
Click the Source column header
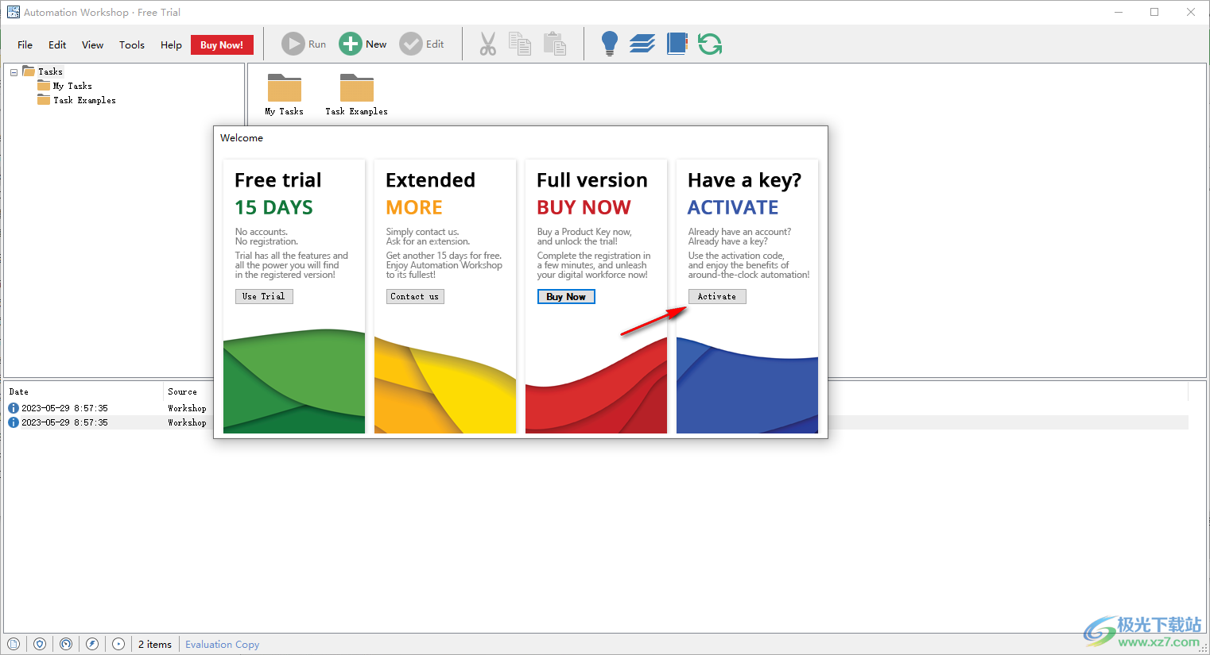coord(188,391)
